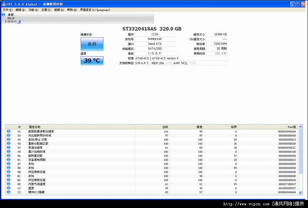Screen dimensions: 308x208
Task: Click status icon for attribute 07 row
Action: 9,148
